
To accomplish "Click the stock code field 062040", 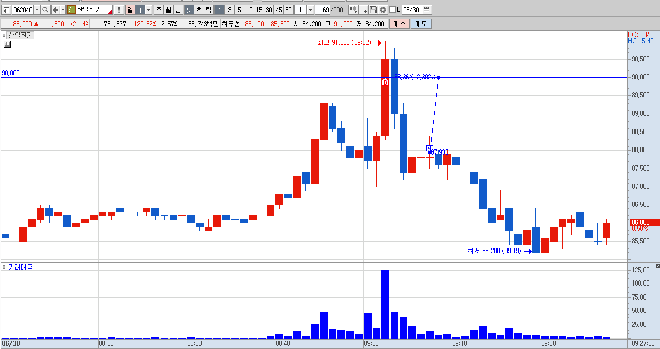I will (22, 10).
